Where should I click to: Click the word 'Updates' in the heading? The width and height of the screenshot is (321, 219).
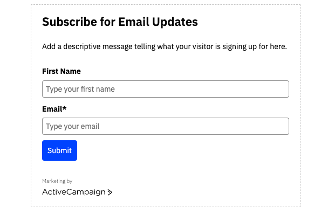tap(175, 22)
